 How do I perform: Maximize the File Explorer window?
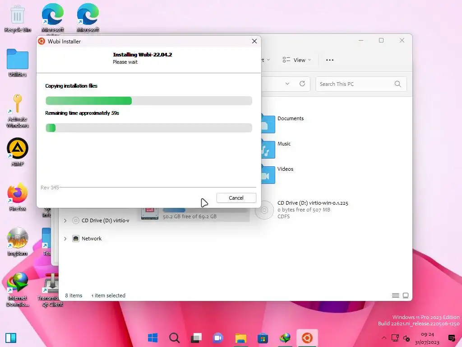[x=381, y=40]
